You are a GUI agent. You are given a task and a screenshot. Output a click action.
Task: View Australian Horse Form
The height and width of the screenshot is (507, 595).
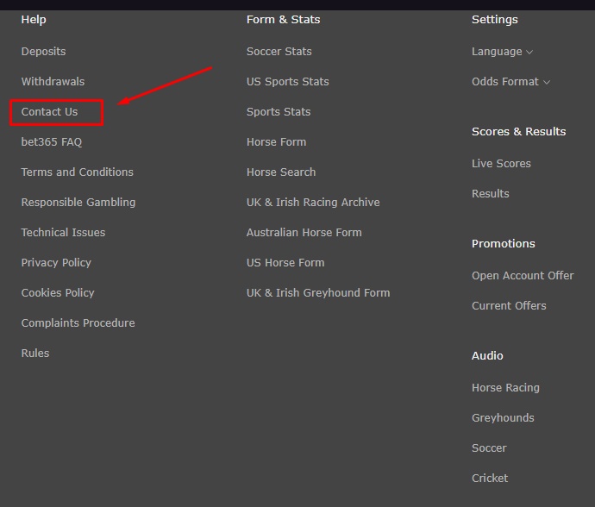tap(304, 232)
